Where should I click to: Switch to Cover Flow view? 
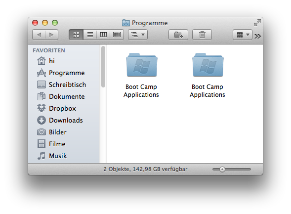click(x=117, y=35)
